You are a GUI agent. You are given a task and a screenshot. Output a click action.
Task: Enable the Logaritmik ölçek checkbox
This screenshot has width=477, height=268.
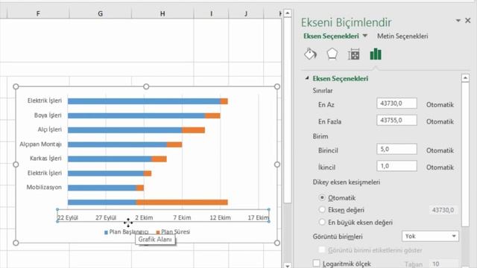(316, 263)
